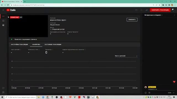The height and width of the screenshot is (99, 177).
Task: Select the Stream icon in left sidebar
Action: (3, 16)
